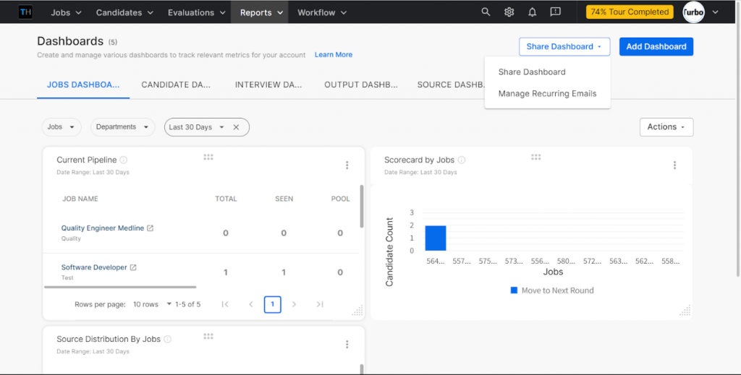Select Manage Recurring Emails menu option

coord(547,94)
